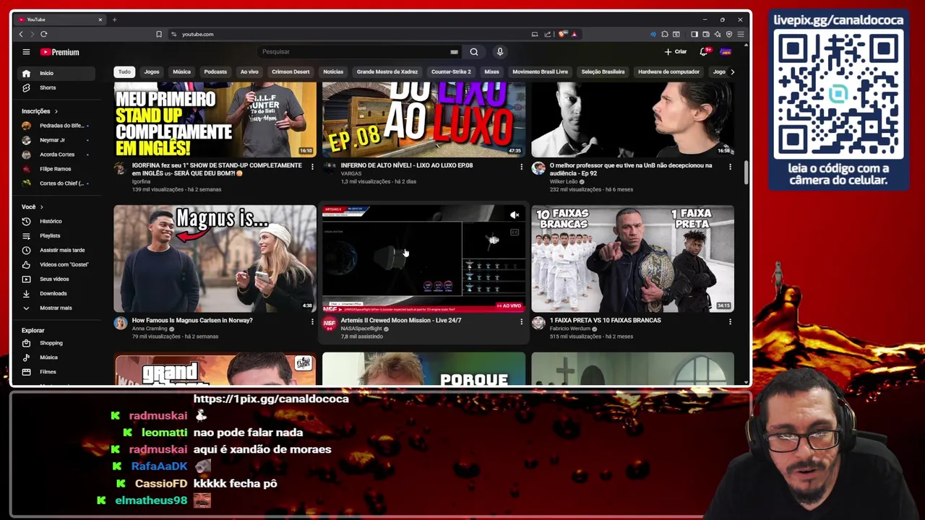Select the Counter-Strike 2 filter chip

tap(451, 71)
